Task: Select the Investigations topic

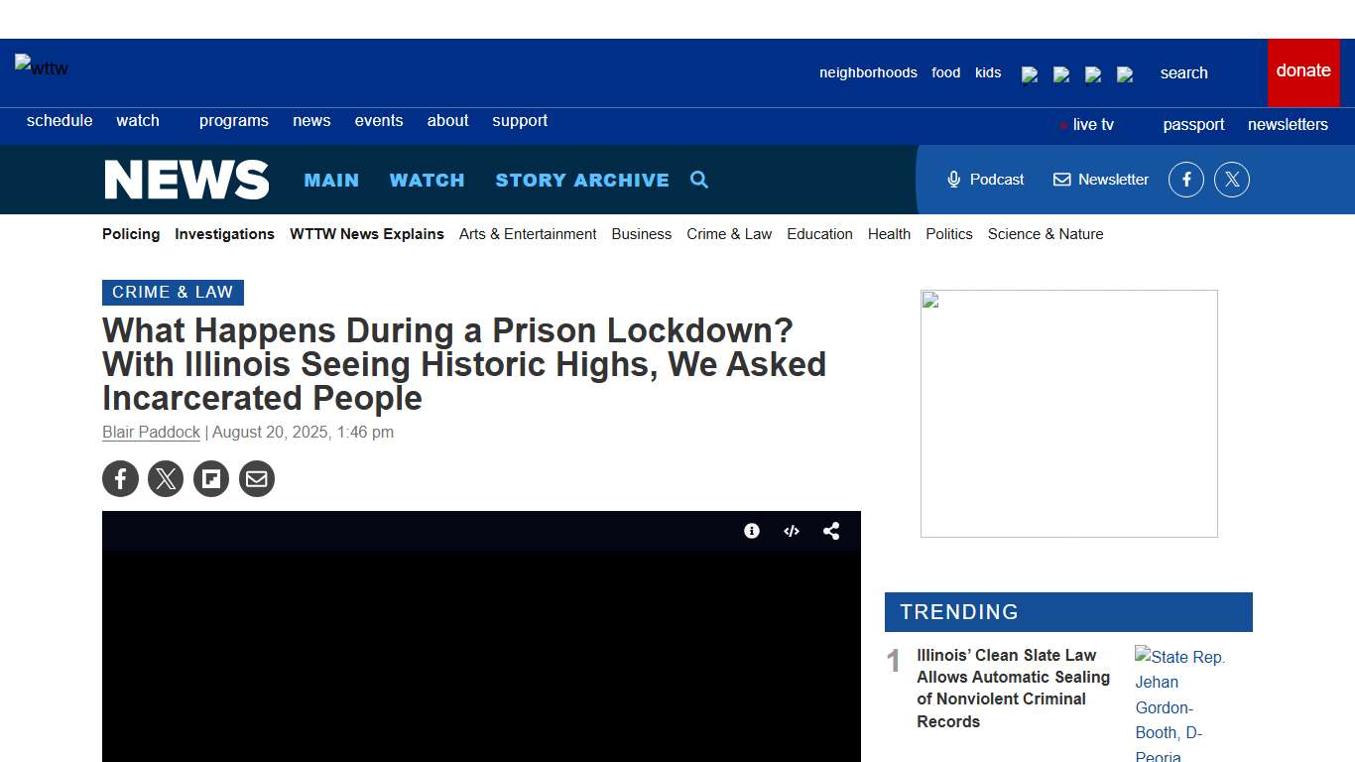Action: pos(224,234)
